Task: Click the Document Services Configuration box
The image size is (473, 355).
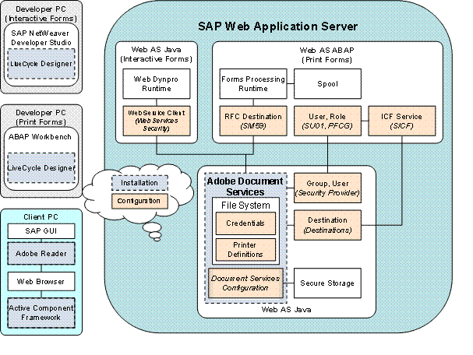Action: pos(245,283)
